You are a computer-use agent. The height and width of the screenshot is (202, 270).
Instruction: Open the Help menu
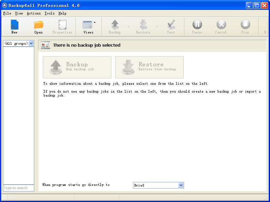tap(62, 13)
